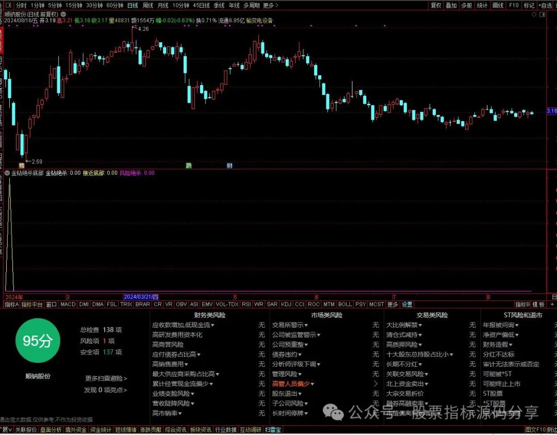Click the panel toggle icon at chart top-right

click(542, 14)
